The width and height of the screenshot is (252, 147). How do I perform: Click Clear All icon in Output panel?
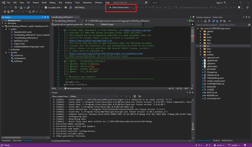point(135,96)
